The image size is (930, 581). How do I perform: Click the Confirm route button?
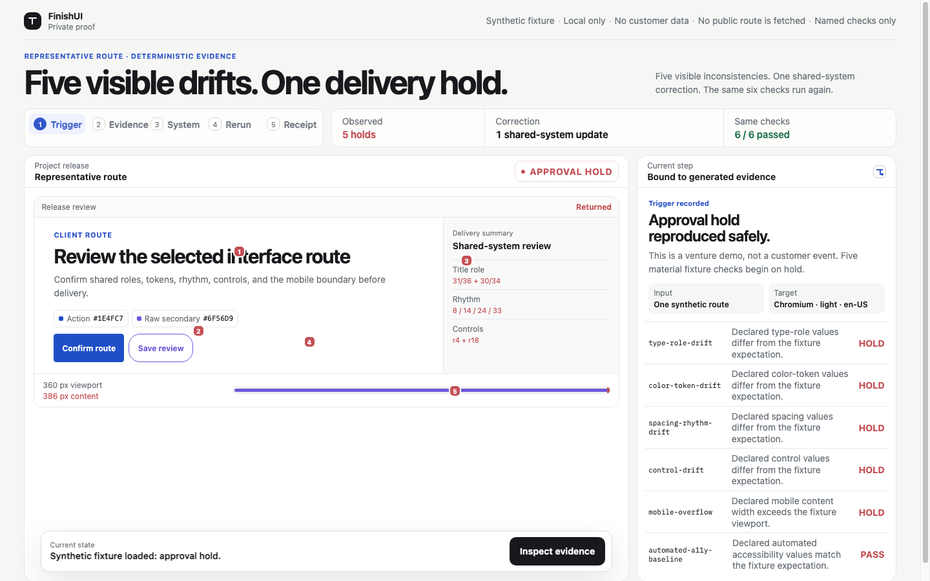[x=88, y=348]
